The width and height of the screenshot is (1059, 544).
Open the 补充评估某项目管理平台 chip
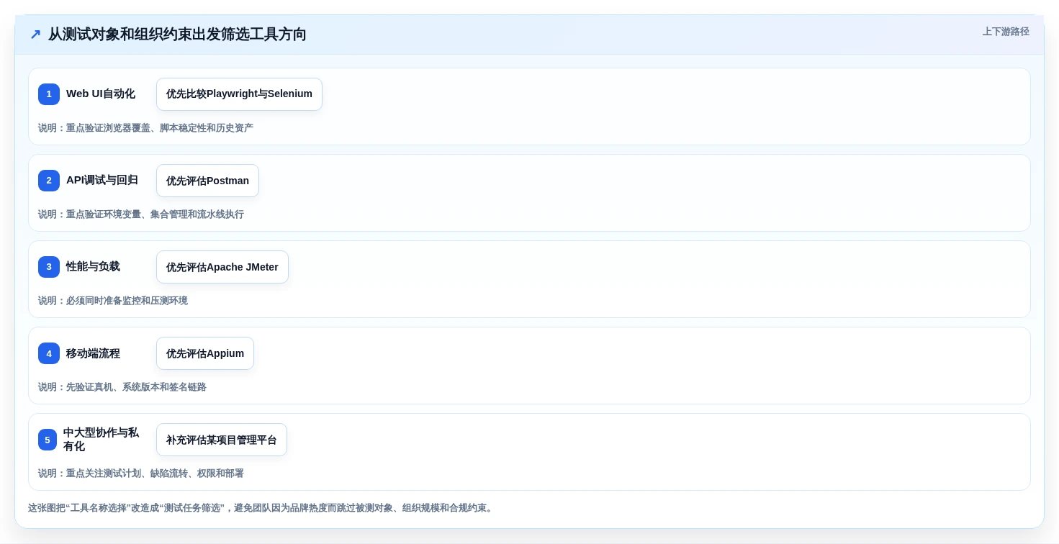(222, 440)
